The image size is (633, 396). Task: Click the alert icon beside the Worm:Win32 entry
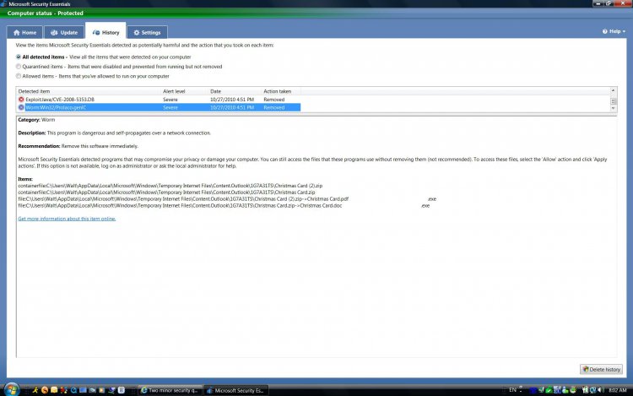pyautogui.click(x=21, y=107)
